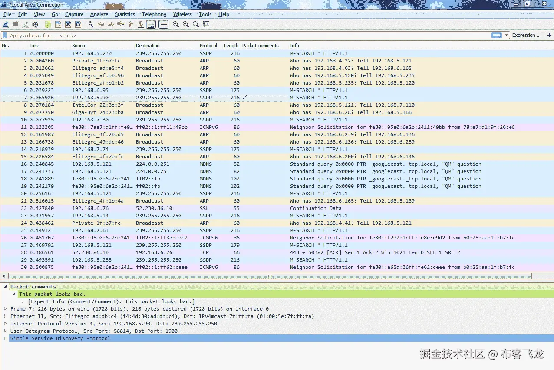Jump to the first packet

pyautogui.click(x=131, y=25)
